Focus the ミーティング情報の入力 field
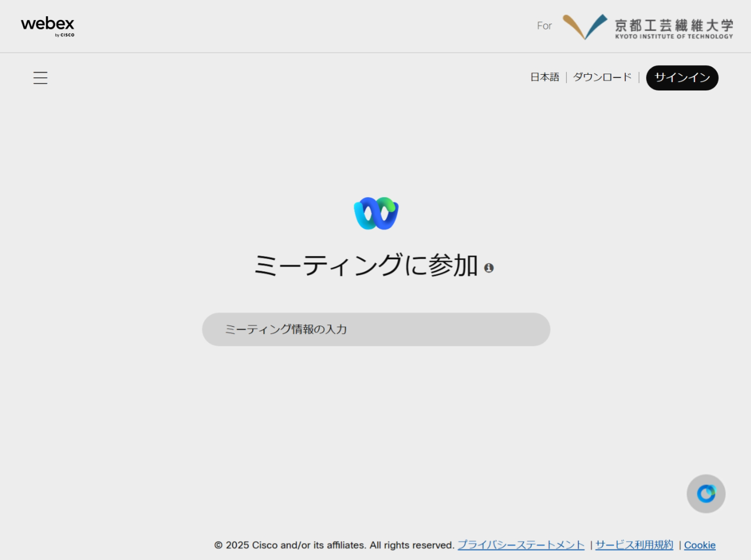Image resolution: width=751 pixels, height=560 pixels. (376, 329)
